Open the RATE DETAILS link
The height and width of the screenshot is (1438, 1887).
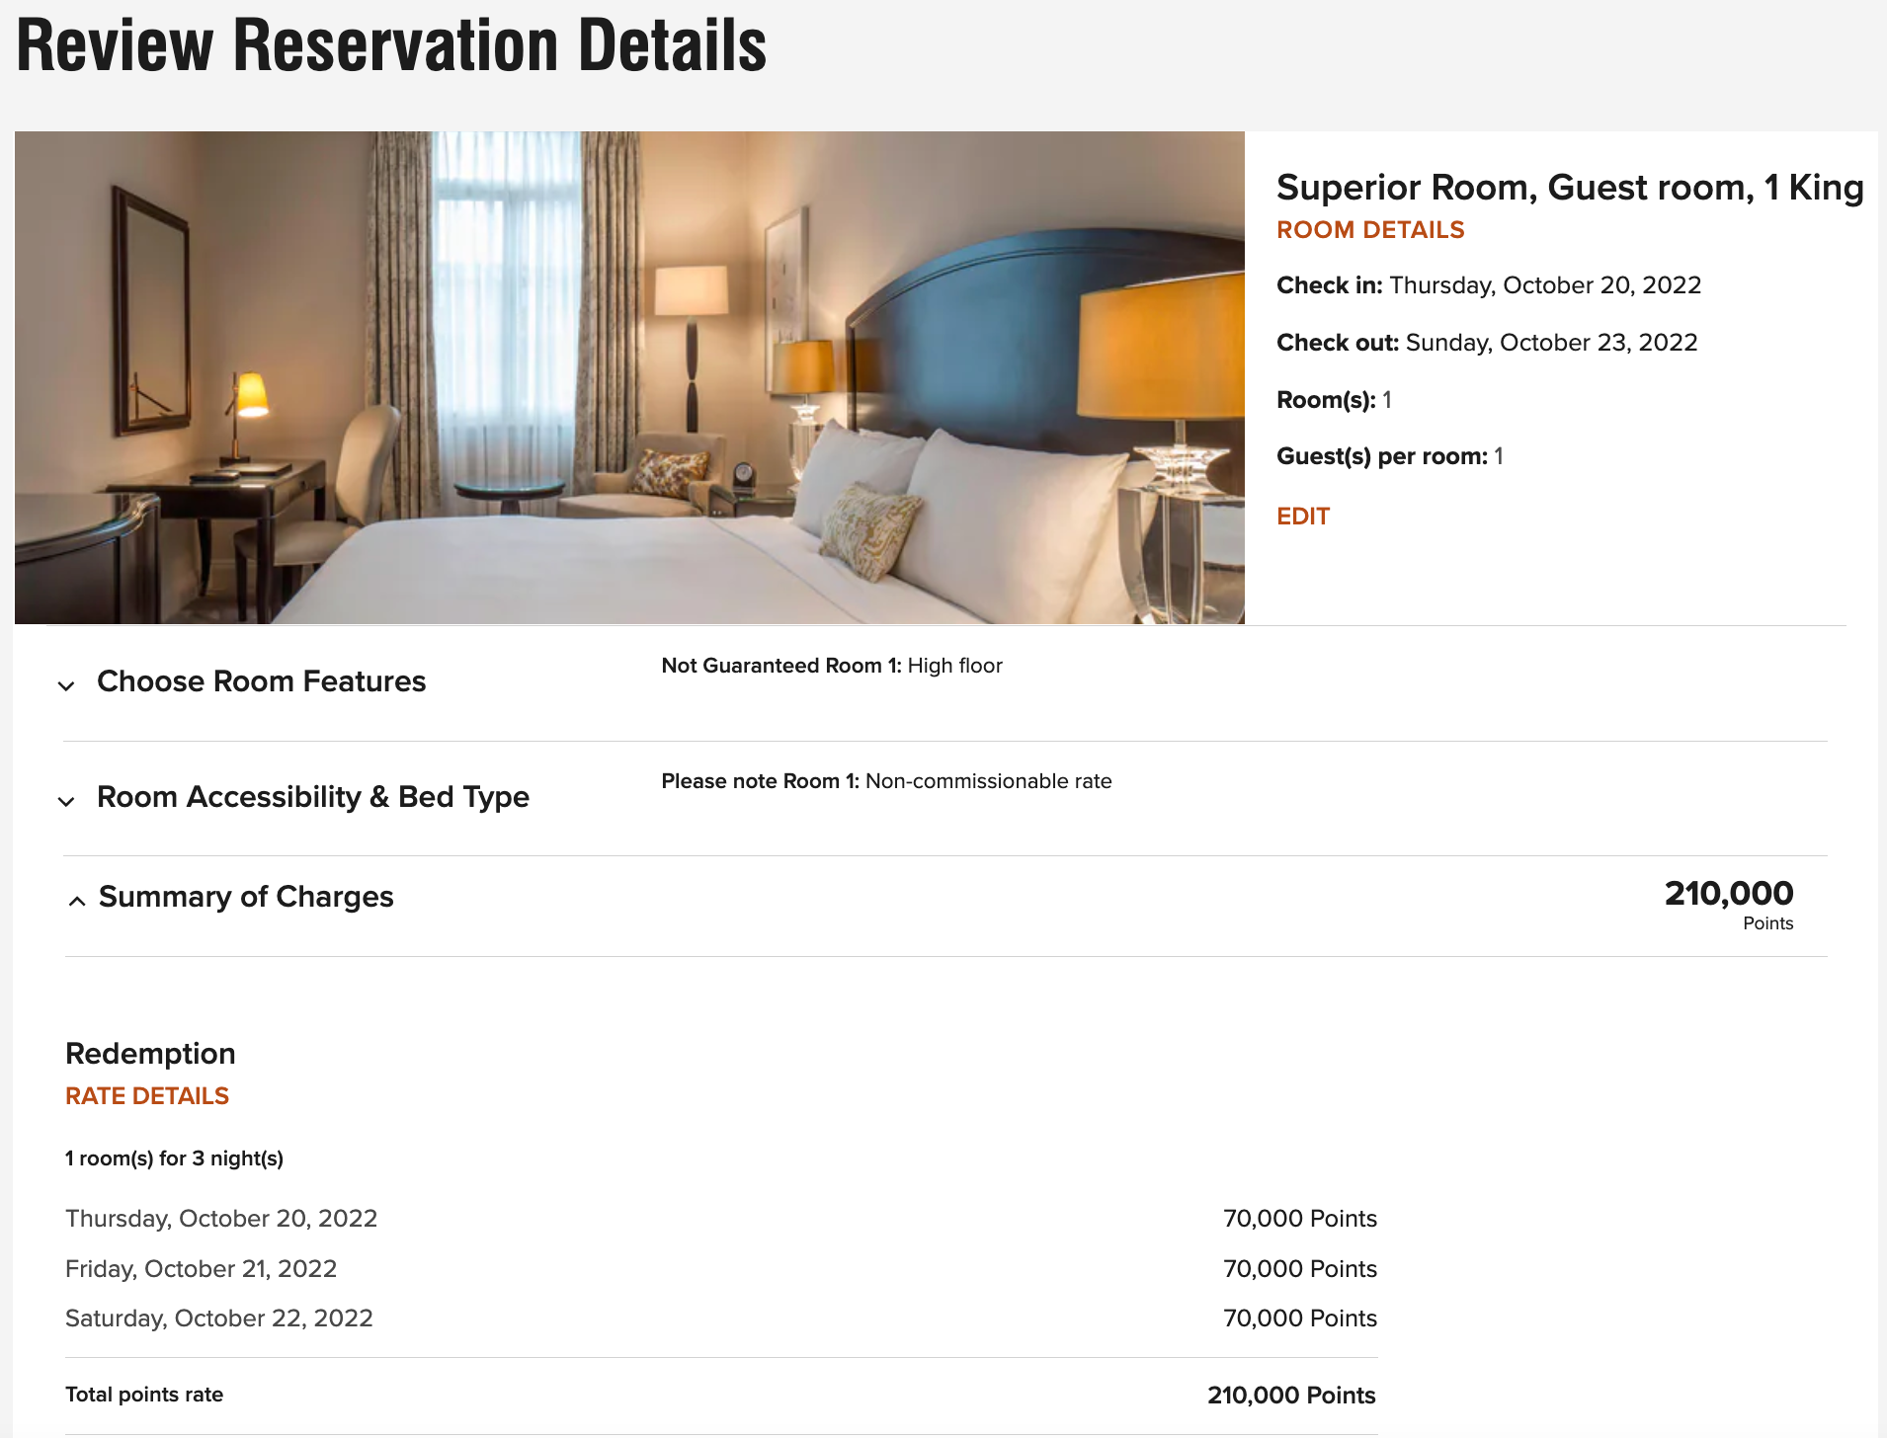[x=146, y=1095]
